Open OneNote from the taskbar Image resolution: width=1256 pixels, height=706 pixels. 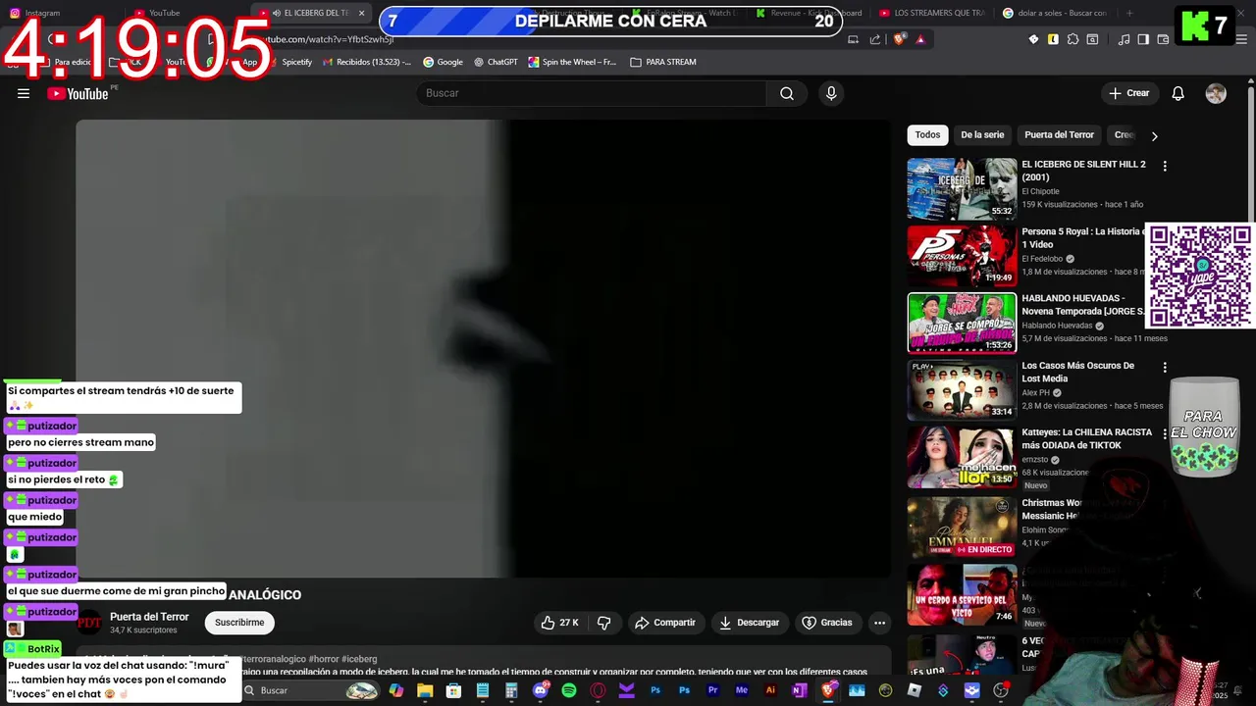[x=799, y=690]
